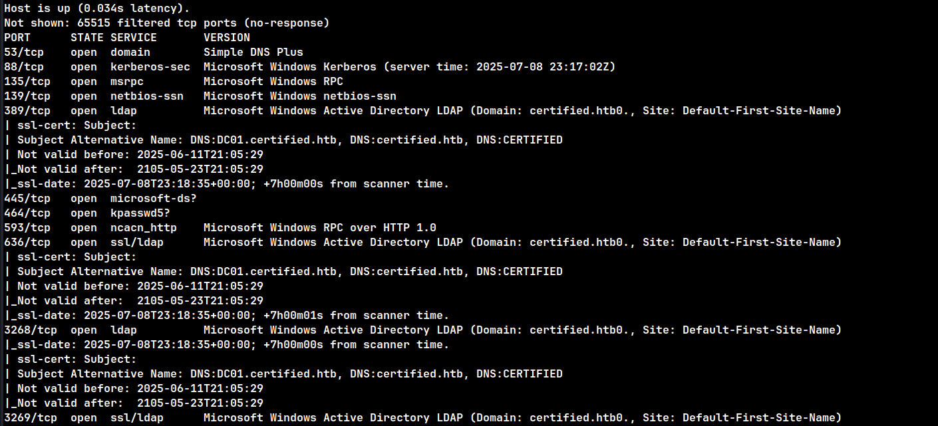Image resolution: width=938 pixels, height=426 pixels.
Task: Click the microsoft-ds? service name
Action: [x=154, y=198]
